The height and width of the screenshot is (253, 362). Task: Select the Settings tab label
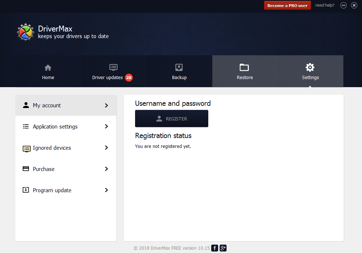[x=310, y=78]
